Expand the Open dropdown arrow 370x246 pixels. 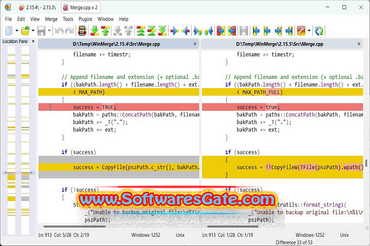click(33, 31)
